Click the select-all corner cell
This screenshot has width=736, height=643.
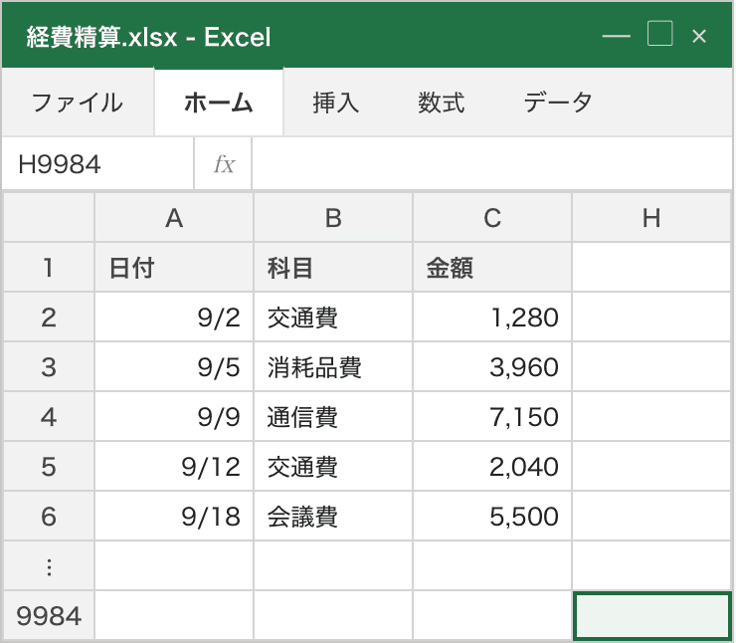click(x=49, y=217)
